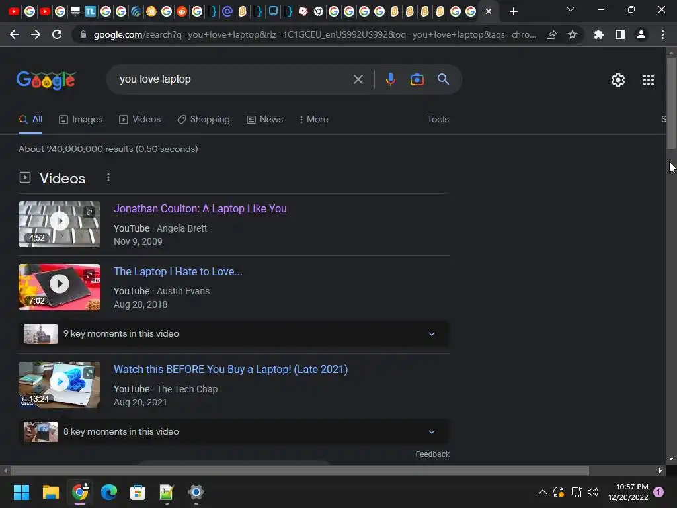The height and width of the screenshot is (508, 677).
Task: Click the address bar URL
Action: (315, 34)
